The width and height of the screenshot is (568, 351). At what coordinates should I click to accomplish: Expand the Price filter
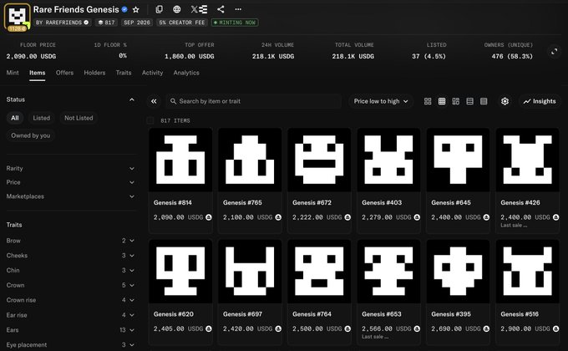point(70,182)
